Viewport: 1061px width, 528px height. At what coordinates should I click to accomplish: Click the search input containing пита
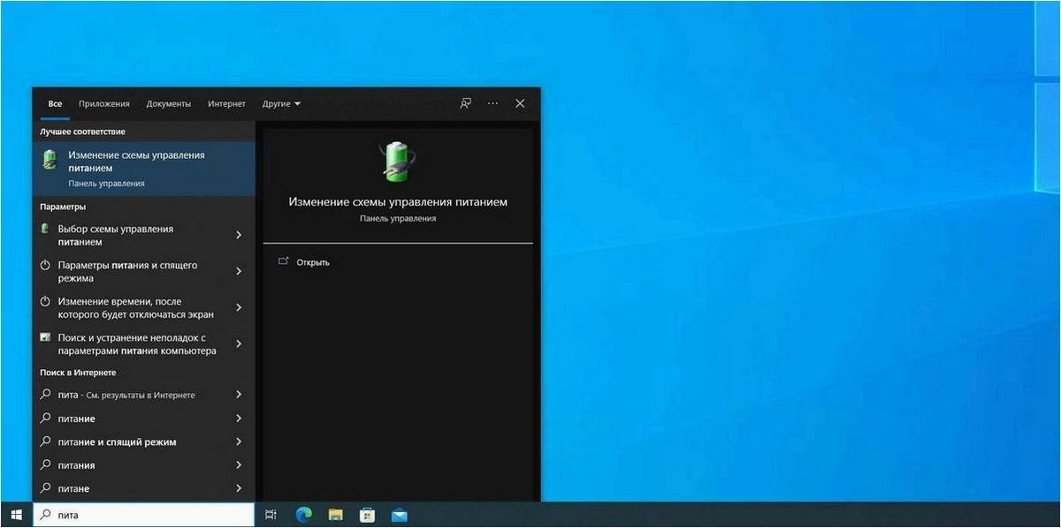pos(143,515)
